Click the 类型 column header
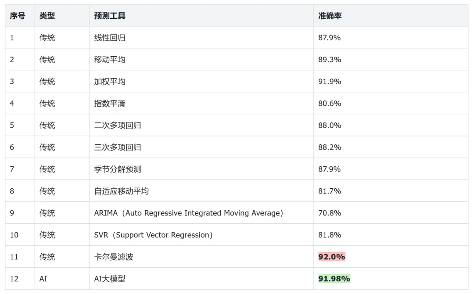 (x=47, y=16)
